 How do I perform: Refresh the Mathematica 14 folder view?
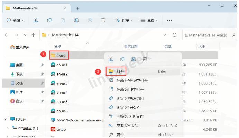click(x=174, y=35)
